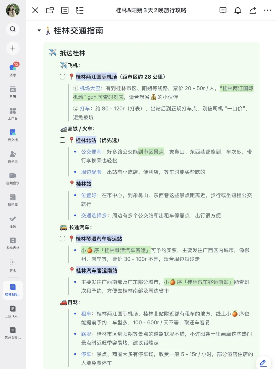Check the 桂林两江国际机场 checkbox

[63, 76]
